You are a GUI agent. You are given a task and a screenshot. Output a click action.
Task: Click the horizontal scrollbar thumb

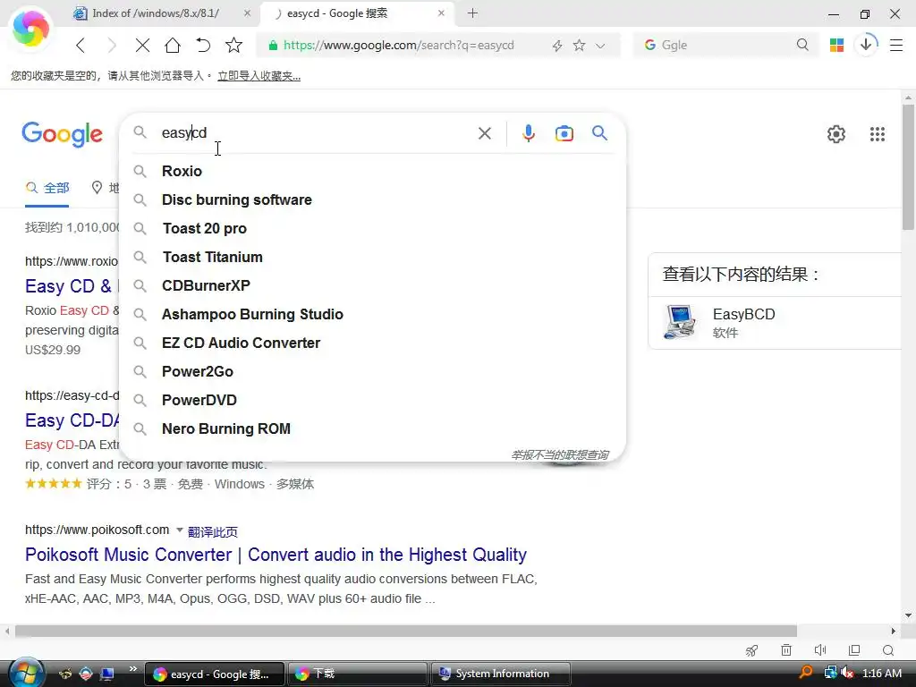pos(406,631)
